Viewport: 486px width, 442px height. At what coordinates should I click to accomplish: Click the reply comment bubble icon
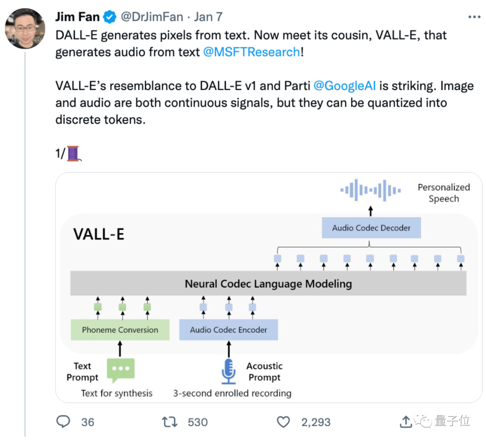point(63,422)
